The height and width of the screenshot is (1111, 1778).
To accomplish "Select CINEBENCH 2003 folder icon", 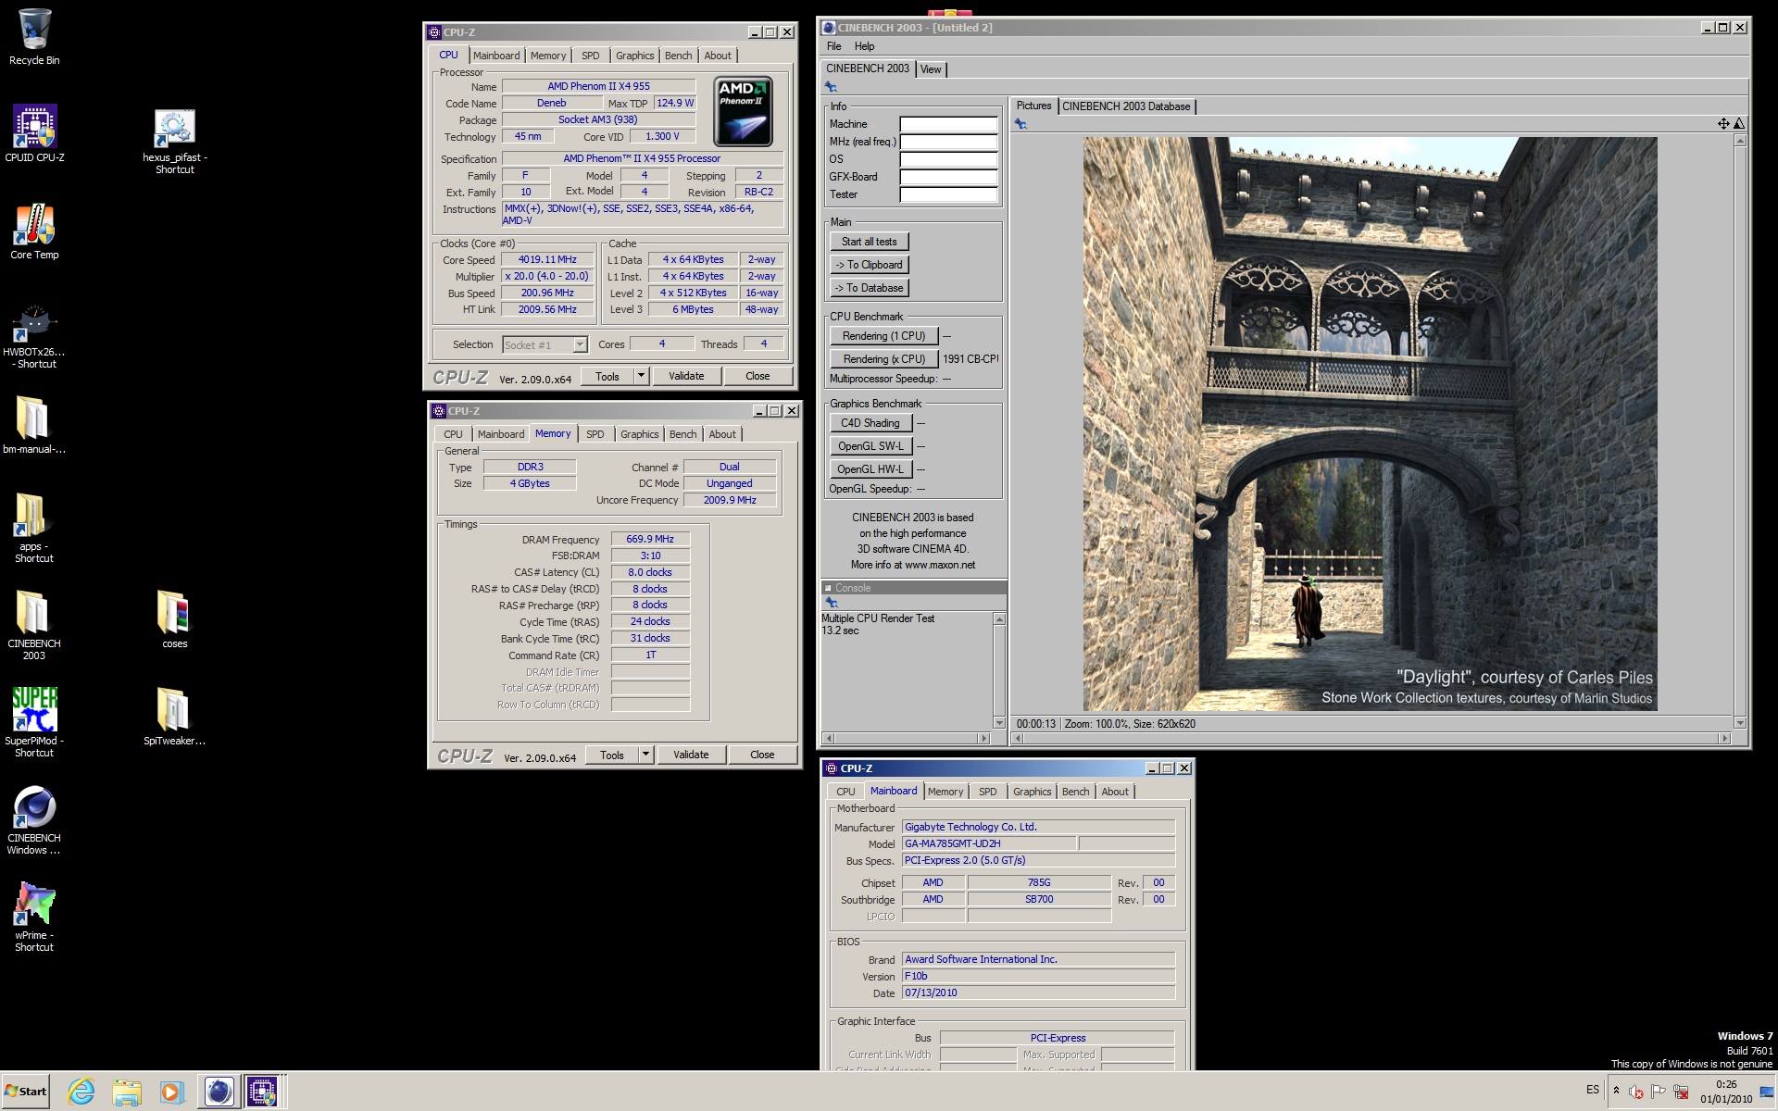I will click(x=34, y=625).
